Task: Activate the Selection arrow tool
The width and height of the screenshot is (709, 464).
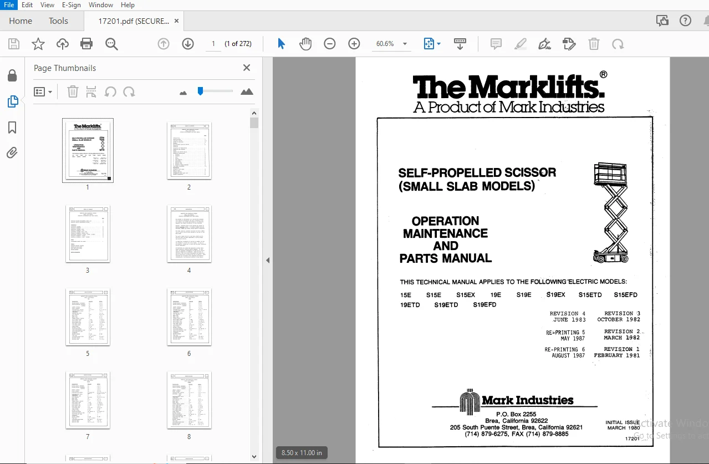Action: click(x=282, y=44)
